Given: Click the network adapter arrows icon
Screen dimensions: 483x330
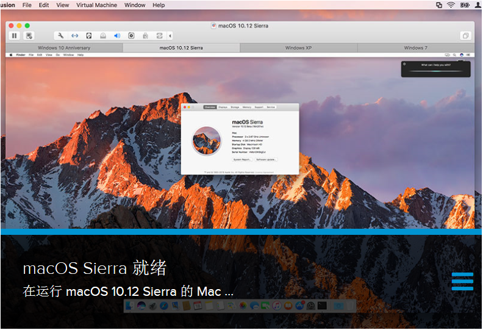Looking at the screenshot, I should (x=74, y=36).
